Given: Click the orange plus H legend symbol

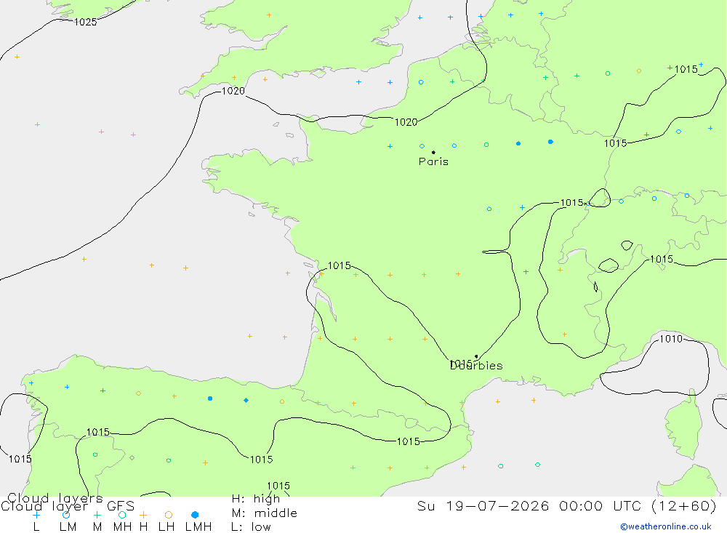Looking at the screenshot, I should pyautogui.click(x=143, y=515).
